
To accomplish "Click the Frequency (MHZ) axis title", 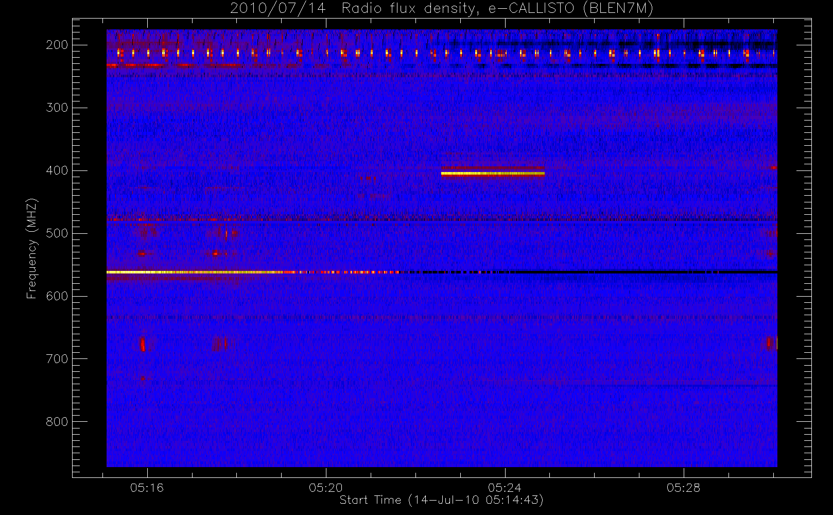I will (32, 248).
